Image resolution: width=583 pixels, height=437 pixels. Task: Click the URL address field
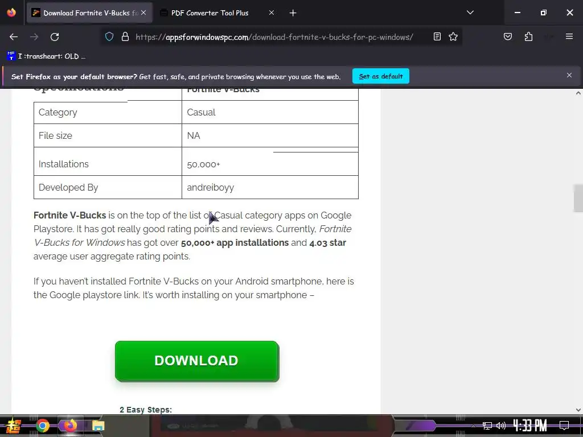274,37
